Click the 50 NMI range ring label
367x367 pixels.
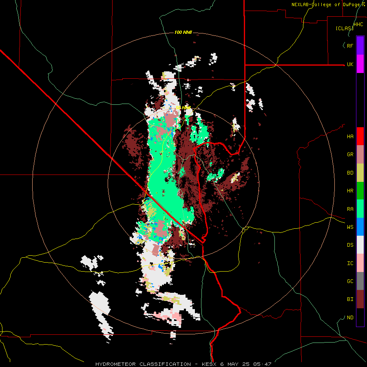183,108
